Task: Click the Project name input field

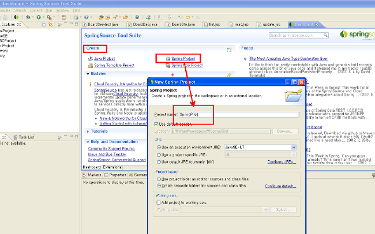Action: [x=239, y=115]
